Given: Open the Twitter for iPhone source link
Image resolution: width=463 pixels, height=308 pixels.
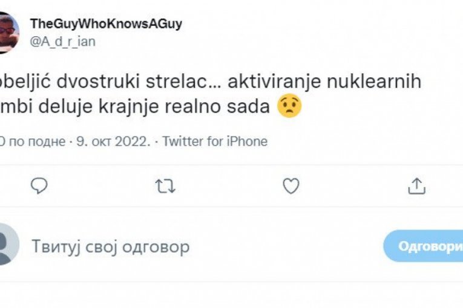Looking at the screenshot, I should [x=215, y=142].
